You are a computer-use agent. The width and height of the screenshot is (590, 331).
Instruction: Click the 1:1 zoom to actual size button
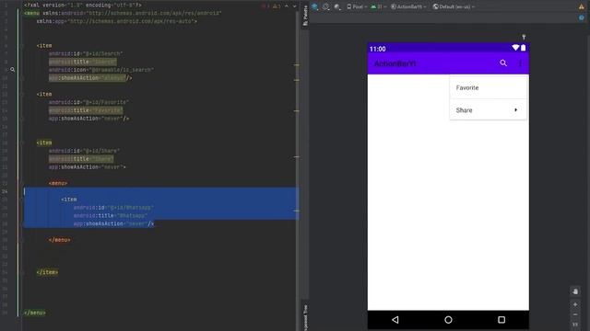(x=575, y=325)
